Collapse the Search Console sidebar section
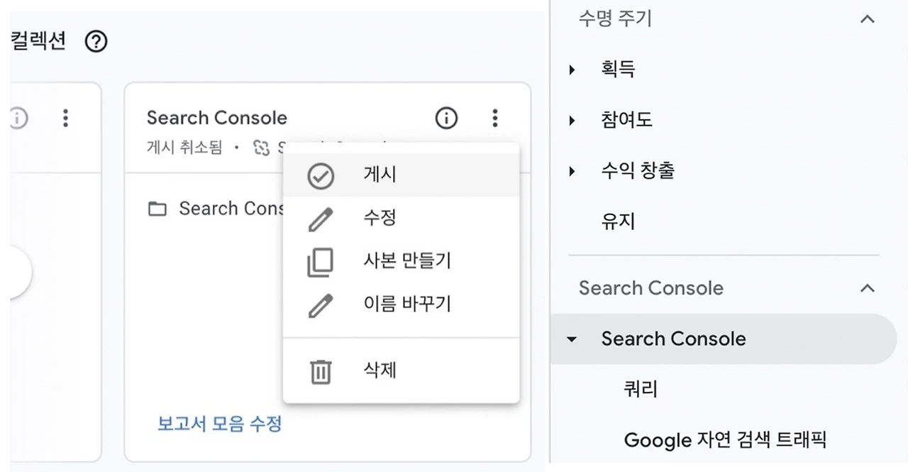This screenshot has width=908, height=472. [x=867, y=288]
